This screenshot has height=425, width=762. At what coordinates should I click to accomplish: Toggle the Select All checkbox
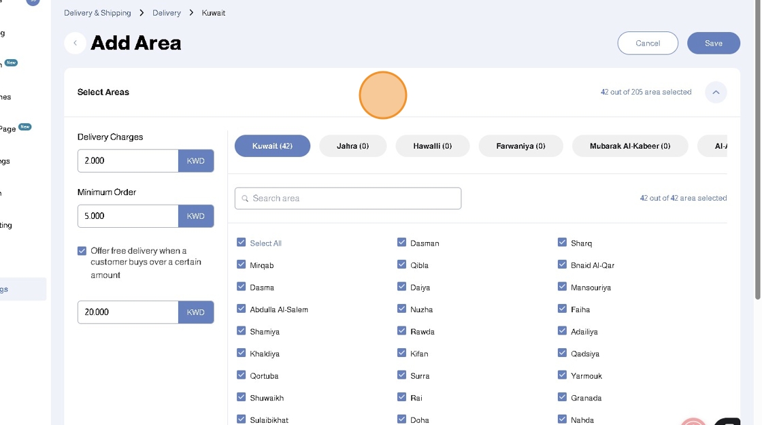click(241, 243)
